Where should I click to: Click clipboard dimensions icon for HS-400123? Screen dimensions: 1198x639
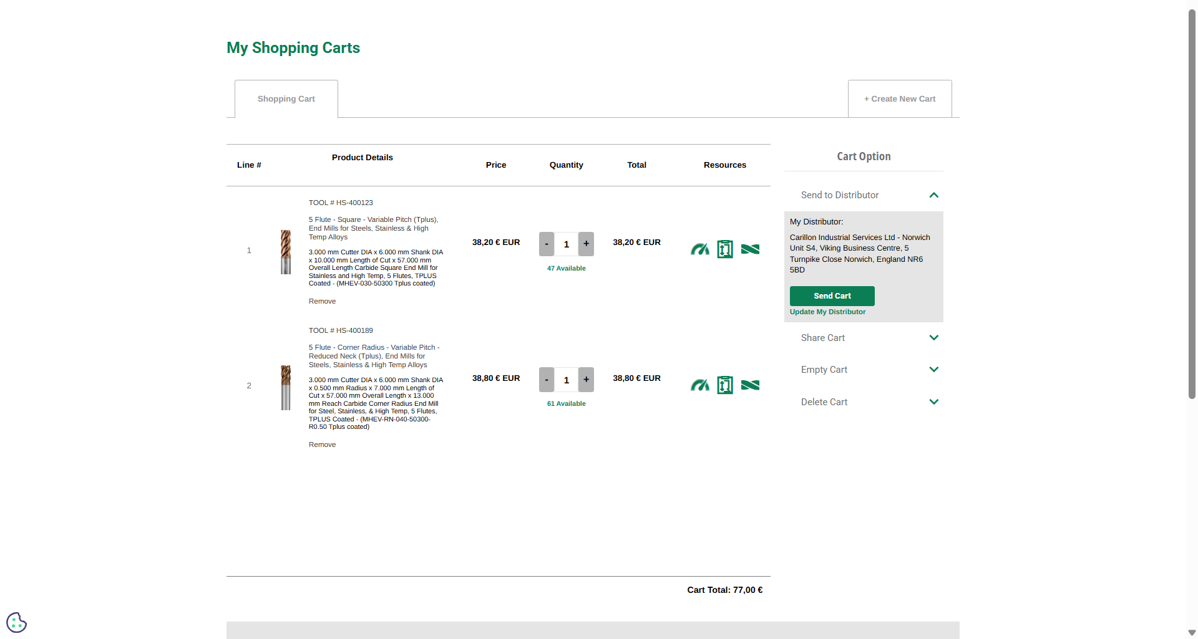[724, 249]
